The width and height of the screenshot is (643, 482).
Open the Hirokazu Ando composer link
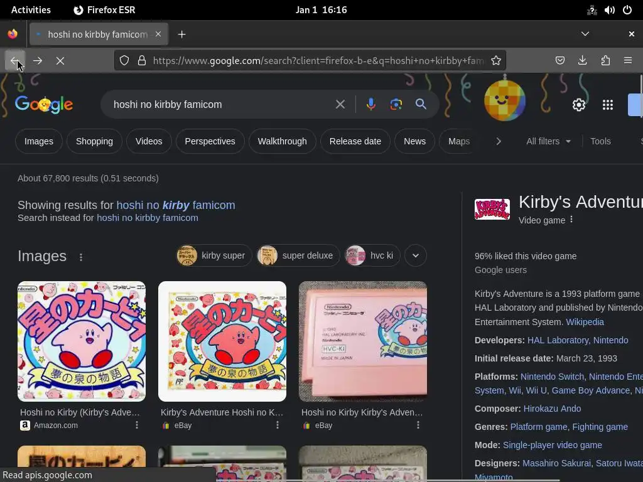tap(552, 409)
